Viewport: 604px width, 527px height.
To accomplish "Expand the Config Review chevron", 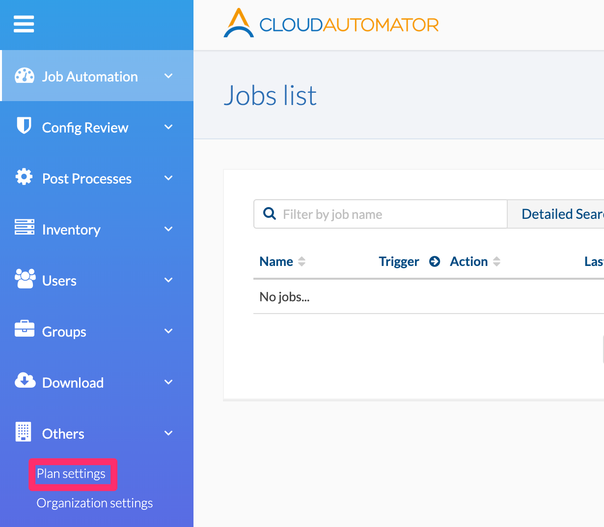I will 168,127.
